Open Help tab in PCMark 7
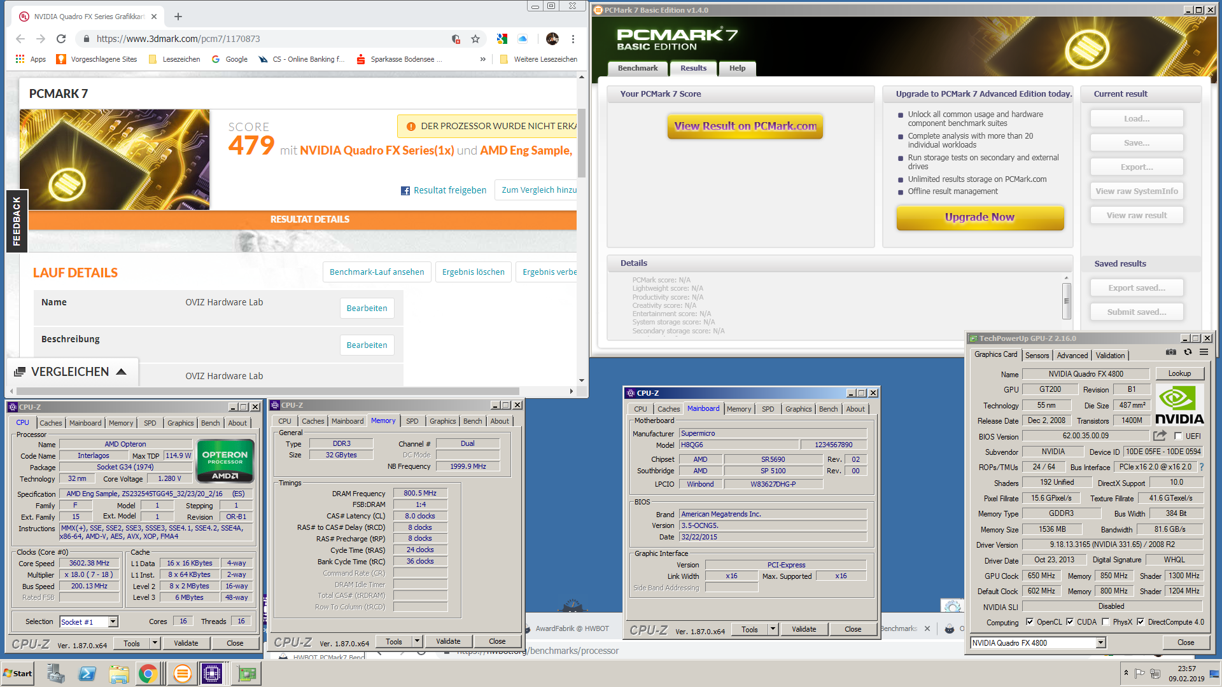The height and width of the screenshot is (687, 1222). coord(737,68)
